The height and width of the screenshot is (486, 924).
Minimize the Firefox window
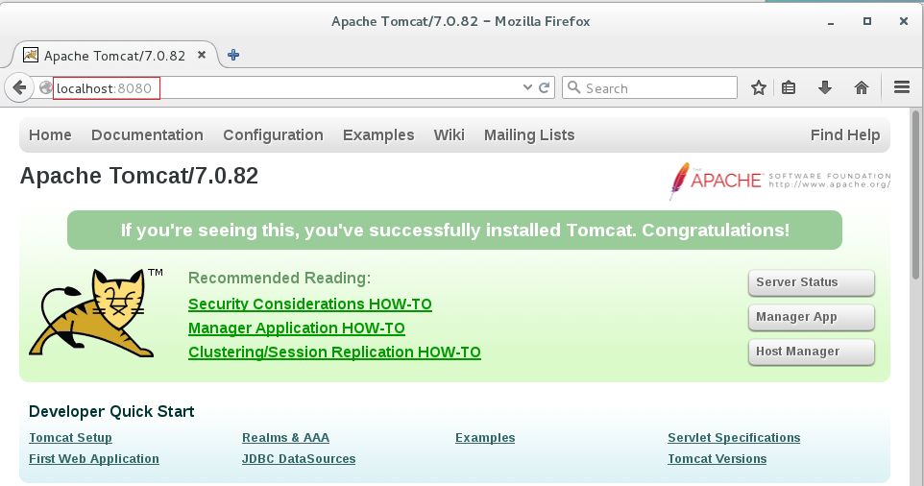point(830,22)
